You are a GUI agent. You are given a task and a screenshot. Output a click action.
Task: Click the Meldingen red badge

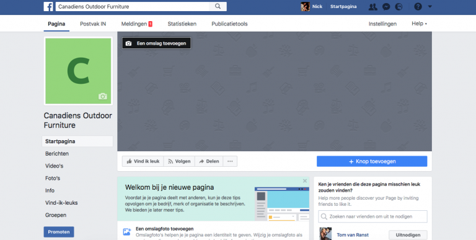coord(150,24)
